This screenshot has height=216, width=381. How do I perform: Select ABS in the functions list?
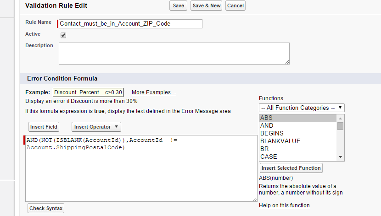click(298, 118)
